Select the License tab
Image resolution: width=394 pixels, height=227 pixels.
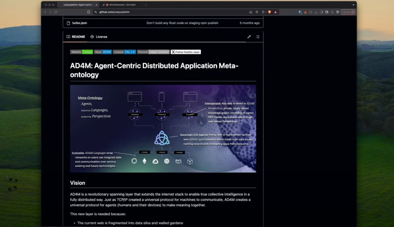pyautogui.click(x=99, y=37)
